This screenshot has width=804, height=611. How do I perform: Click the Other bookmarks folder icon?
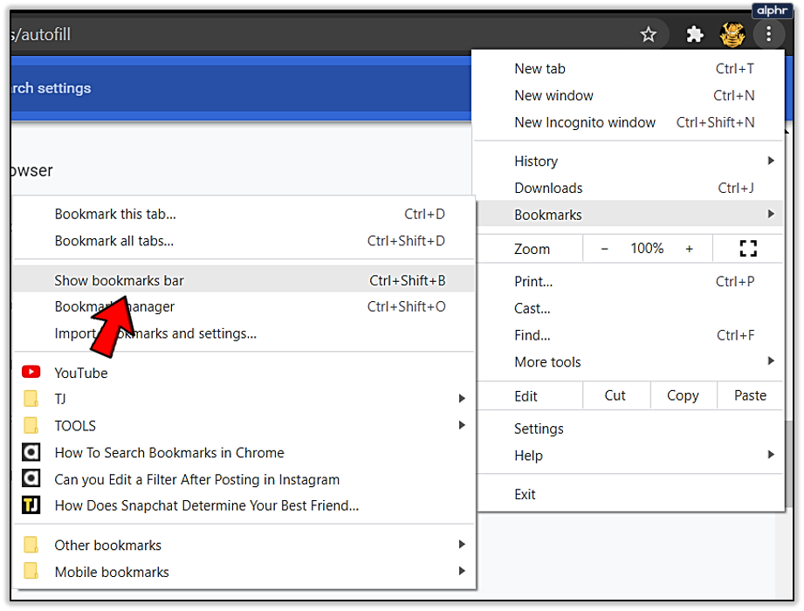click(31, 545)
